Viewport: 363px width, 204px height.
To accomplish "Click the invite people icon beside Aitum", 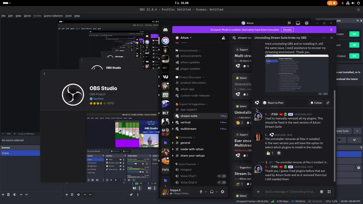I will [x=223, y=38].
